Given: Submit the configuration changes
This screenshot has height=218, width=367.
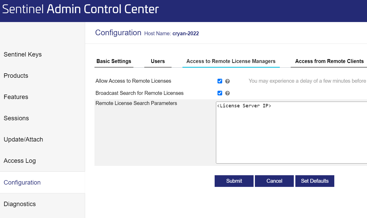Looking at the screenshot, I should point(234,181).
